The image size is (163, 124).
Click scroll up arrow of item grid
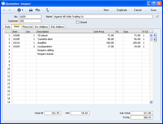[x=151, y=36]
